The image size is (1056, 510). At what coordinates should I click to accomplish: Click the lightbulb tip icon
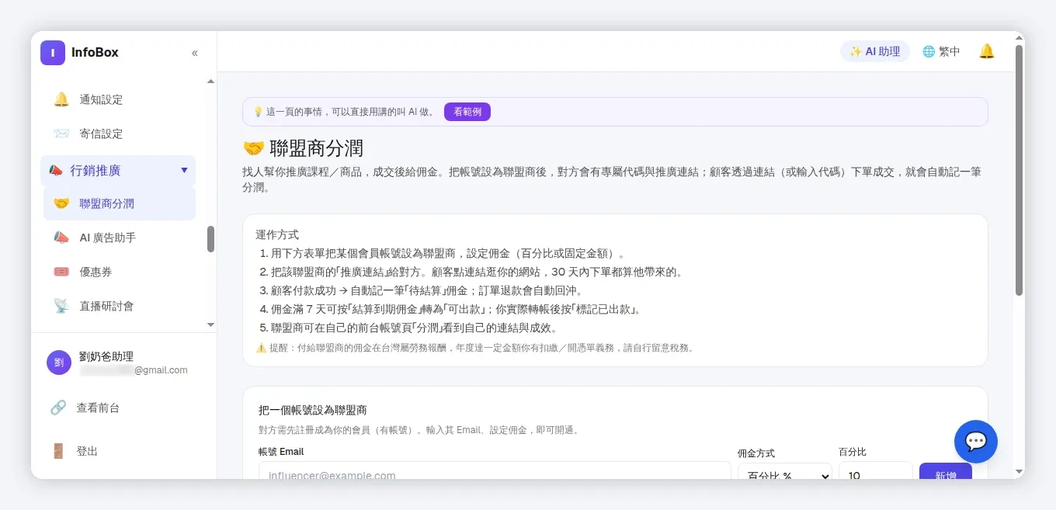coord(258,112)
